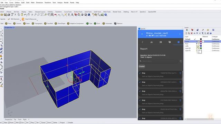Click the Undo arrow icon
Image resolution: width=221 pixels, height=124 pixels.
25,14
